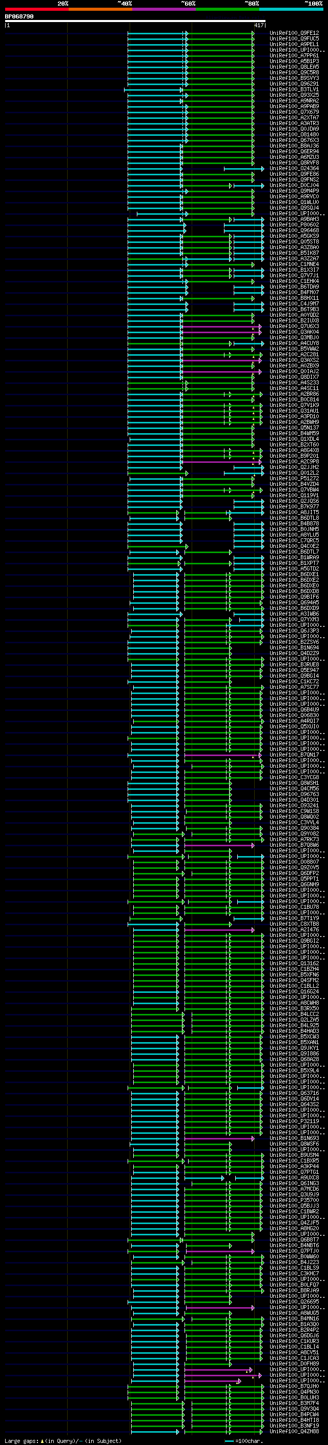This screenshot has height=1445, width=328.
Task: Select hit UniRef100_O81480
Action: coord(294,135)
